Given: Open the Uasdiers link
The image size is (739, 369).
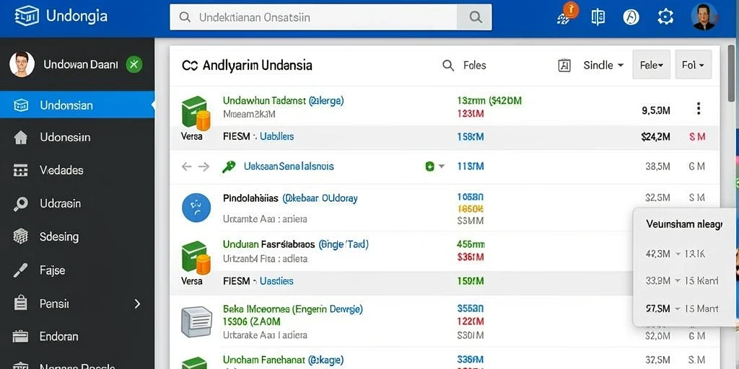Looking at the screenshot, I should pyautogui.click(x=276, y=281).
